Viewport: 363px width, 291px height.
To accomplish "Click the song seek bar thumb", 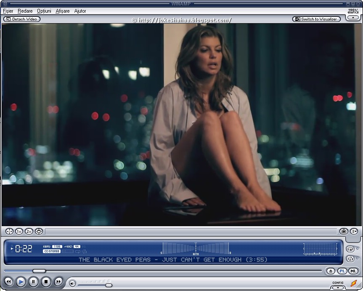I will [x=39, y=271].
